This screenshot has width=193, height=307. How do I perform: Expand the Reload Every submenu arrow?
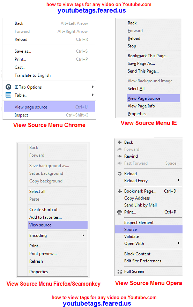pos(178,180)
